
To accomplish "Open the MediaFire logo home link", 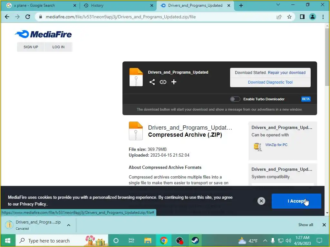I will tap(43, 34).
